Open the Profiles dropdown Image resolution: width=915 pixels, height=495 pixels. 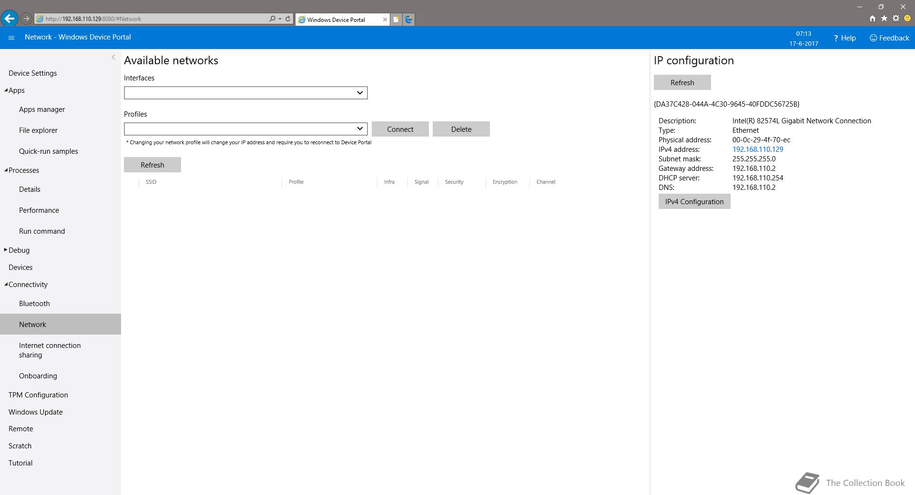click(246, 129)
